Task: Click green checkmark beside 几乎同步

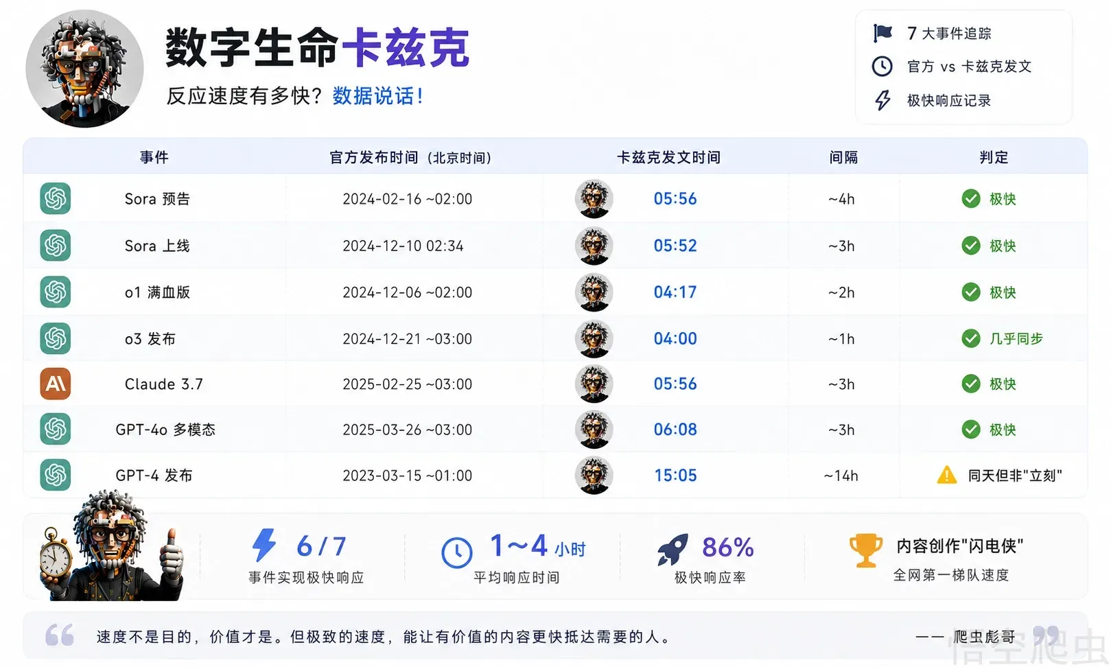Action: point(971,338)
